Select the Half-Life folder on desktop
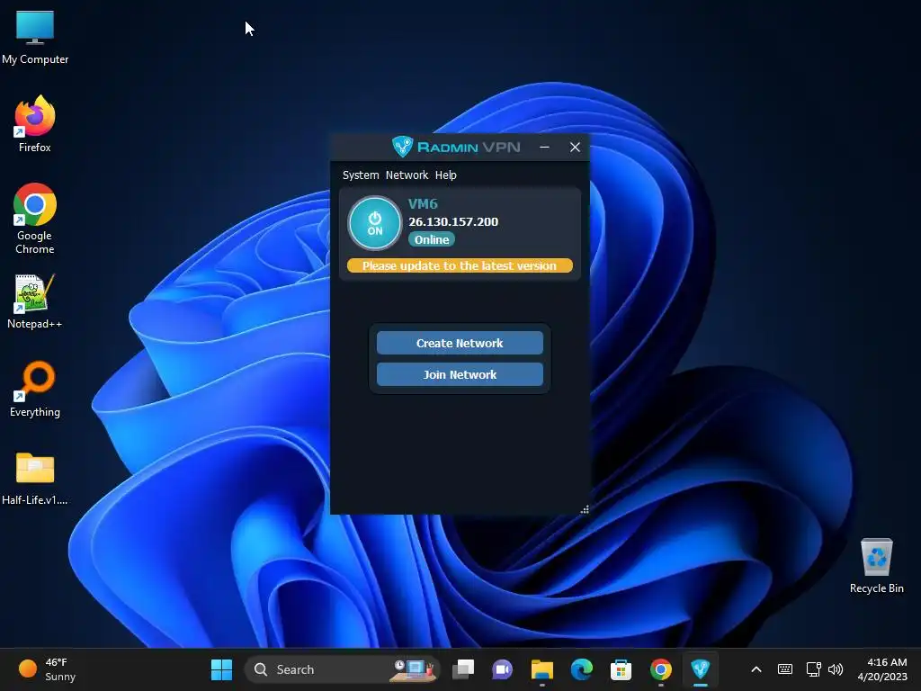Image resolution: width=921 pixels, height=691 pixels. (x=35, y=479)
